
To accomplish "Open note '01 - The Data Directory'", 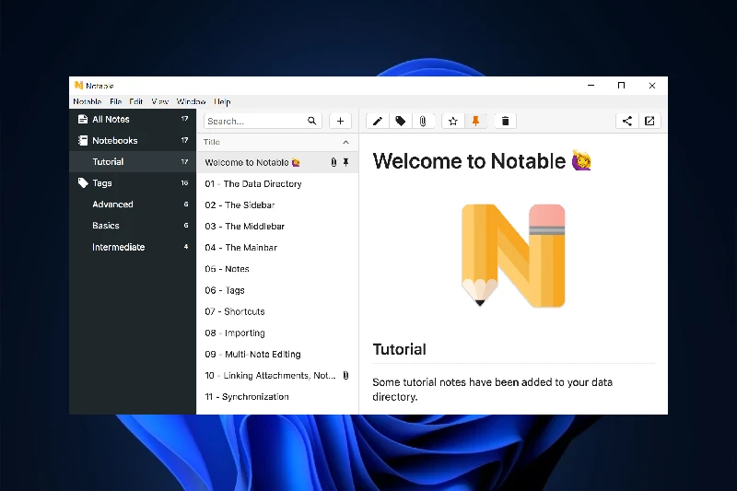I will pyautogui.click(x=277, y=183).
